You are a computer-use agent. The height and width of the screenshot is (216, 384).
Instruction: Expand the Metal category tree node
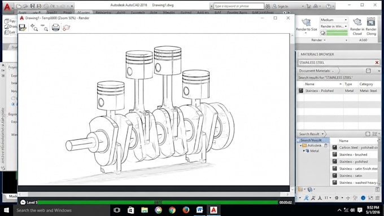tap(304, 151)
